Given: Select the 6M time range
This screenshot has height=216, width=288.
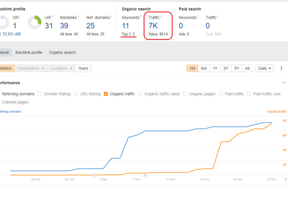Looking at the screenshot, I should [204, 68].
